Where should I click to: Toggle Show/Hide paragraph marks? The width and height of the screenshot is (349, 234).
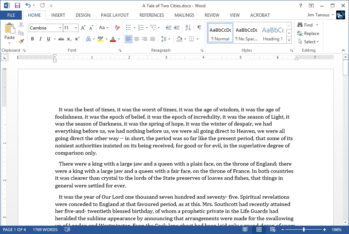point(199,28)
